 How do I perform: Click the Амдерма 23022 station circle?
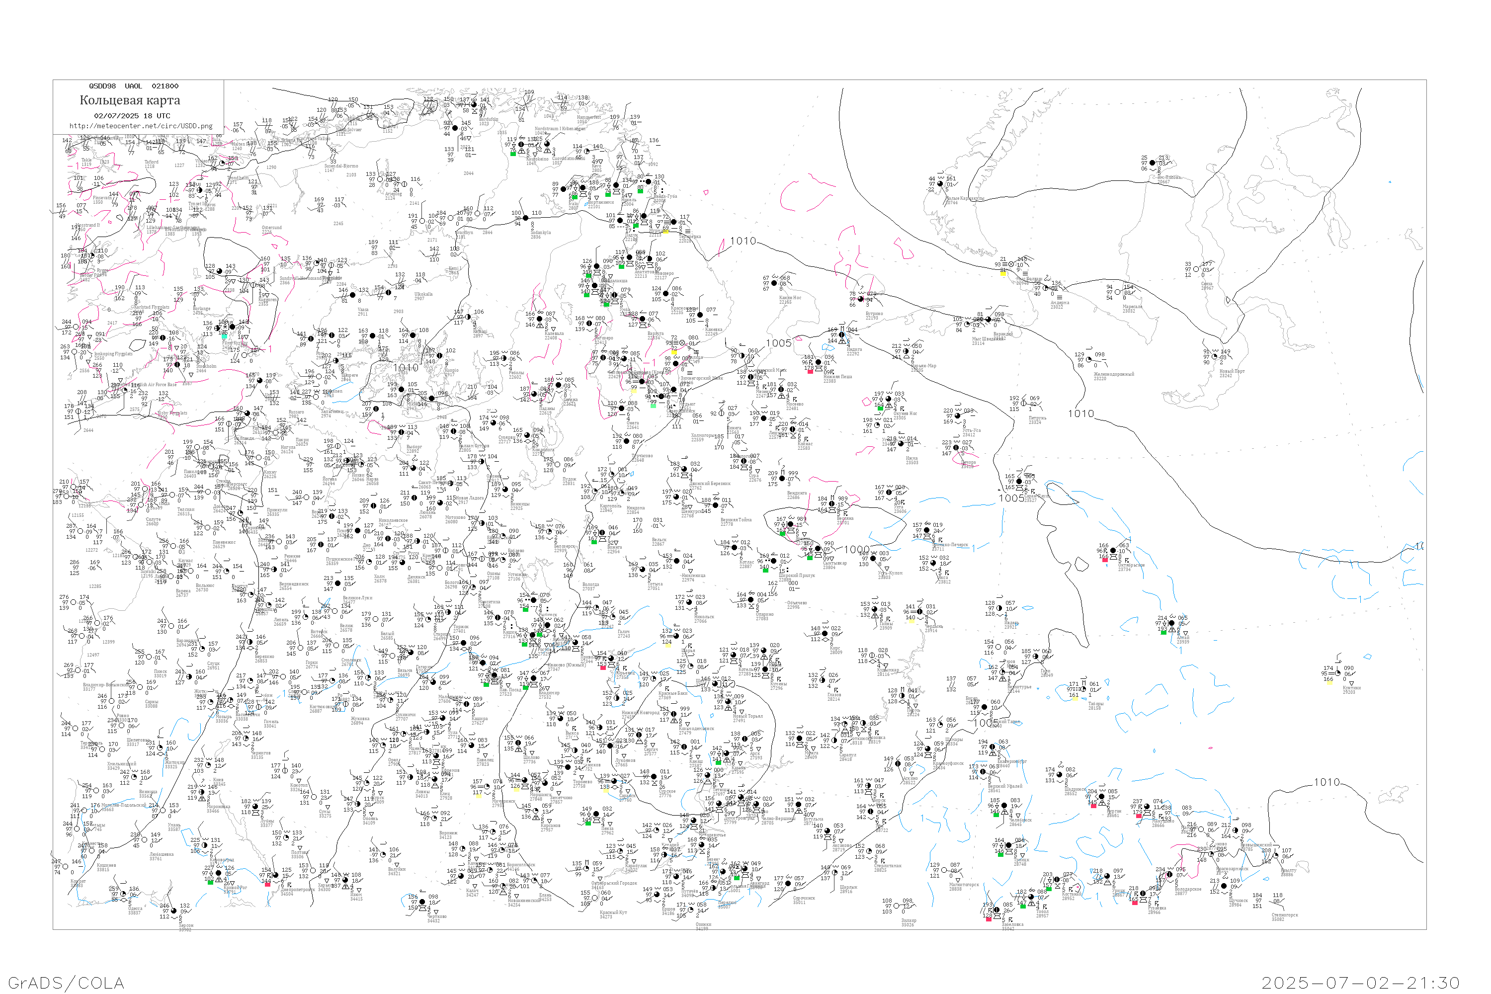(x=1046, y=288)
